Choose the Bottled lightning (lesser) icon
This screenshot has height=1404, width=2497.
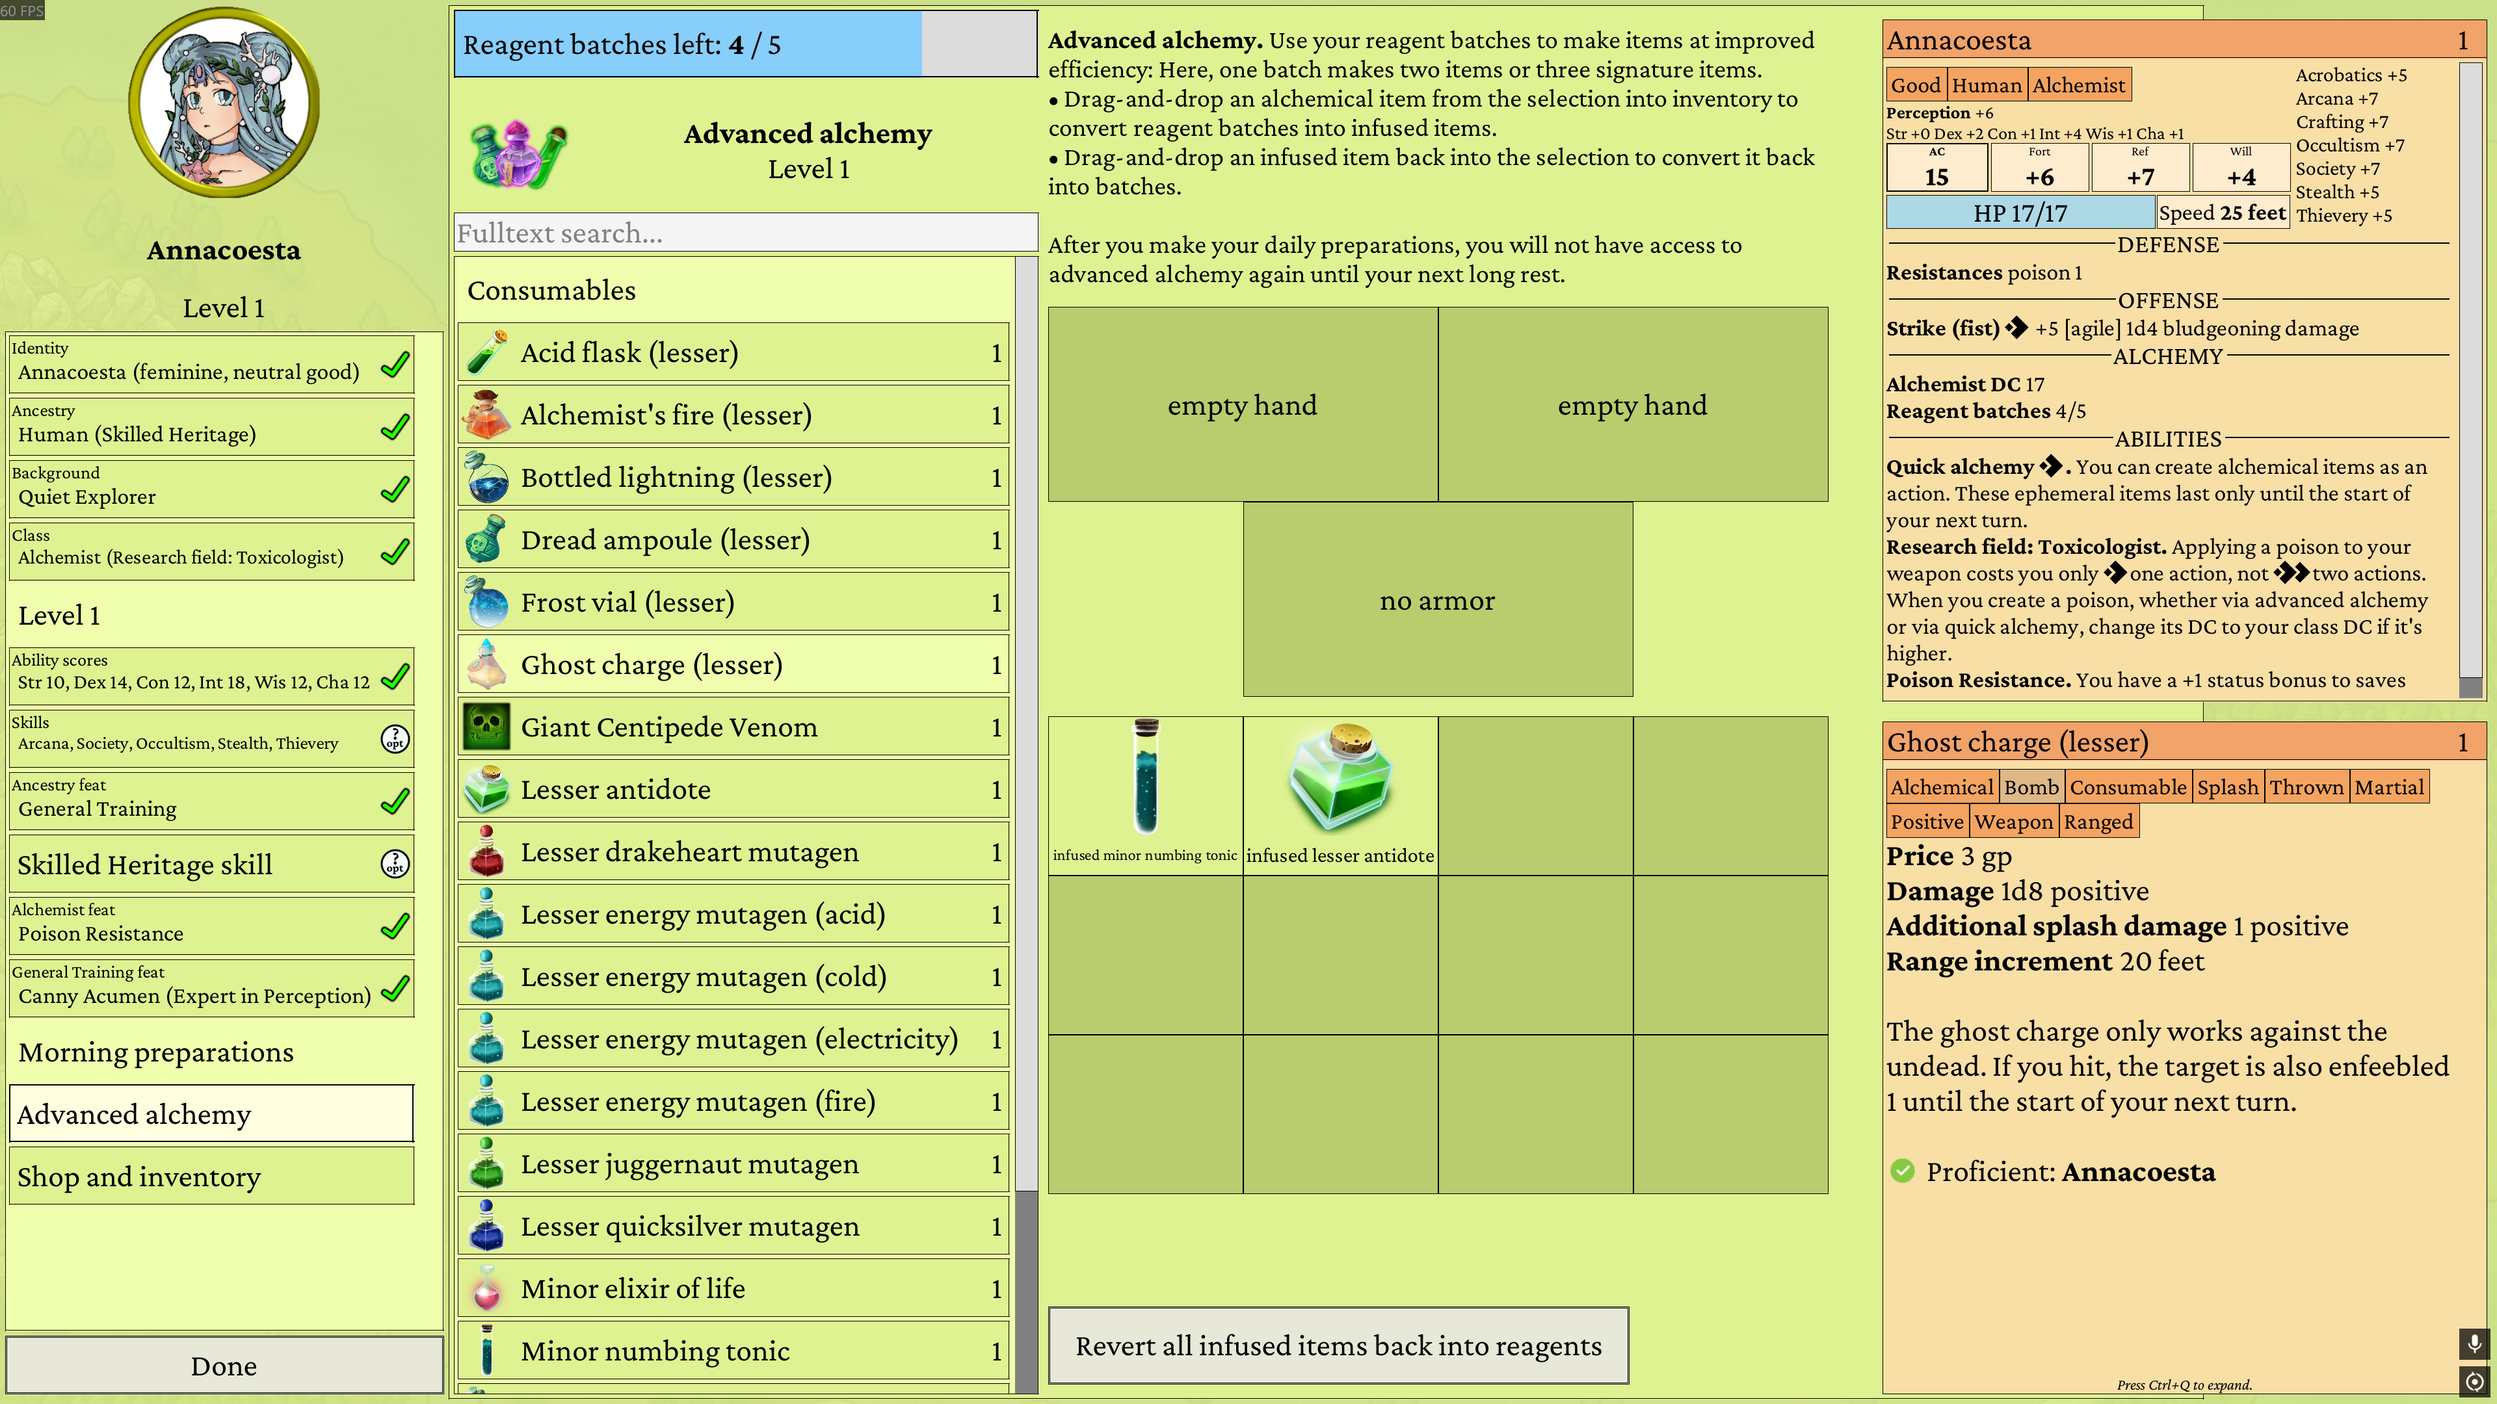486,476
